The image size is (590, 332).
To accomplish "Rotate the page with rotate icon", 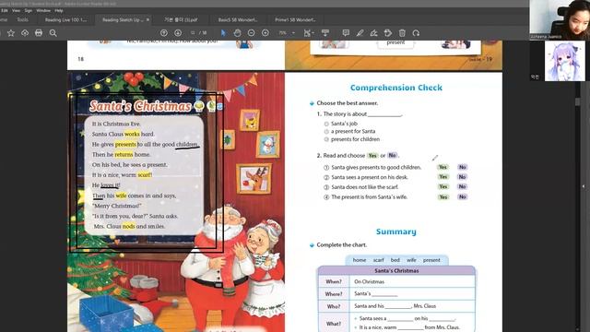I will [416, 33].
